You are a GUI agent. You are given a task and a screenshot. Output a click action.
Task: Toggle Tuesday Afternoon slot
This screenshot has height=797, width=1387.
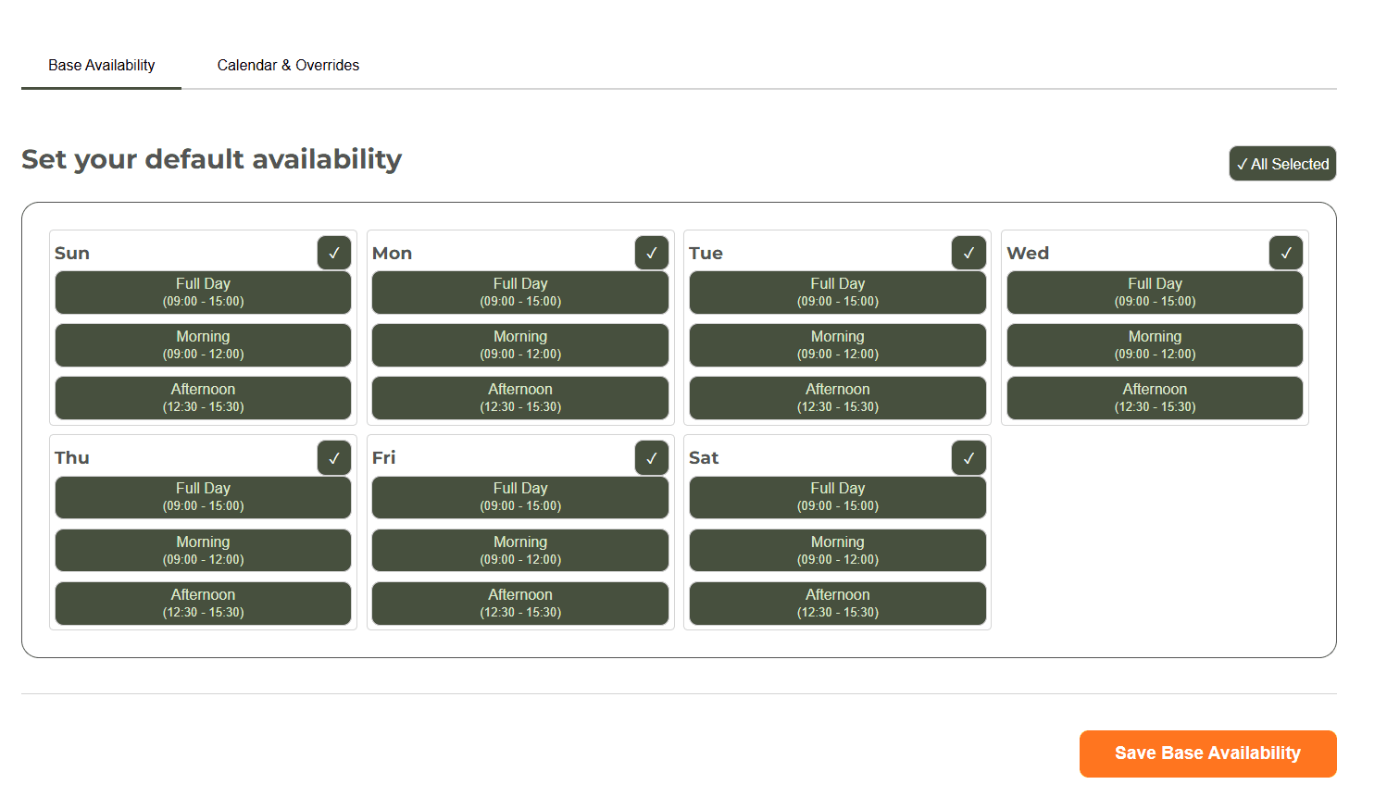click(838, 398)
